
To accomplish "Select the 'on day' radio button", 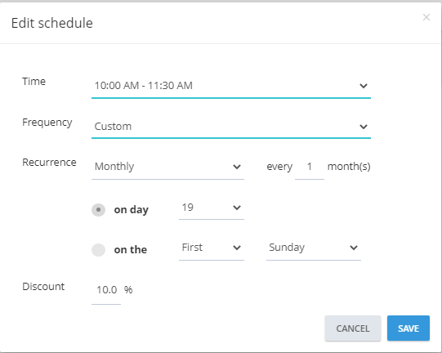I will coord(98,210).
